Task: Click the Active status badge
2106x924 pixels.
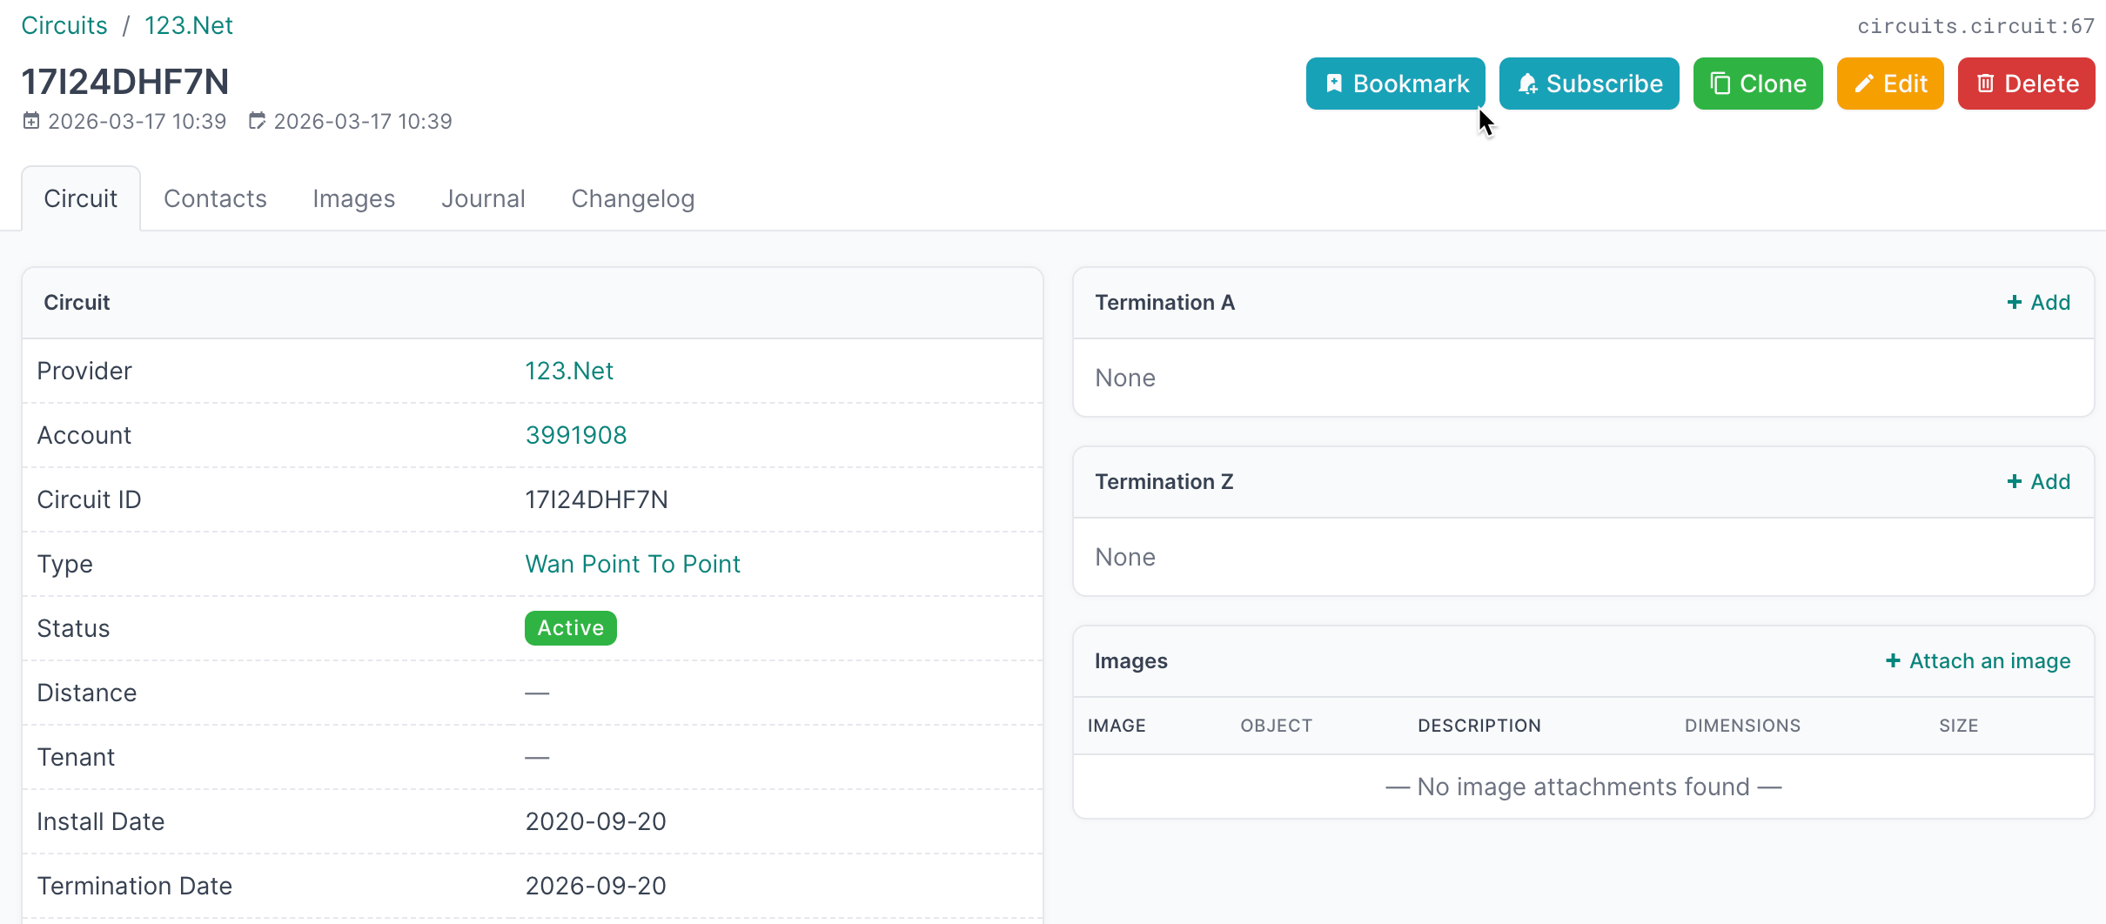Action: (x=570, y=628)
